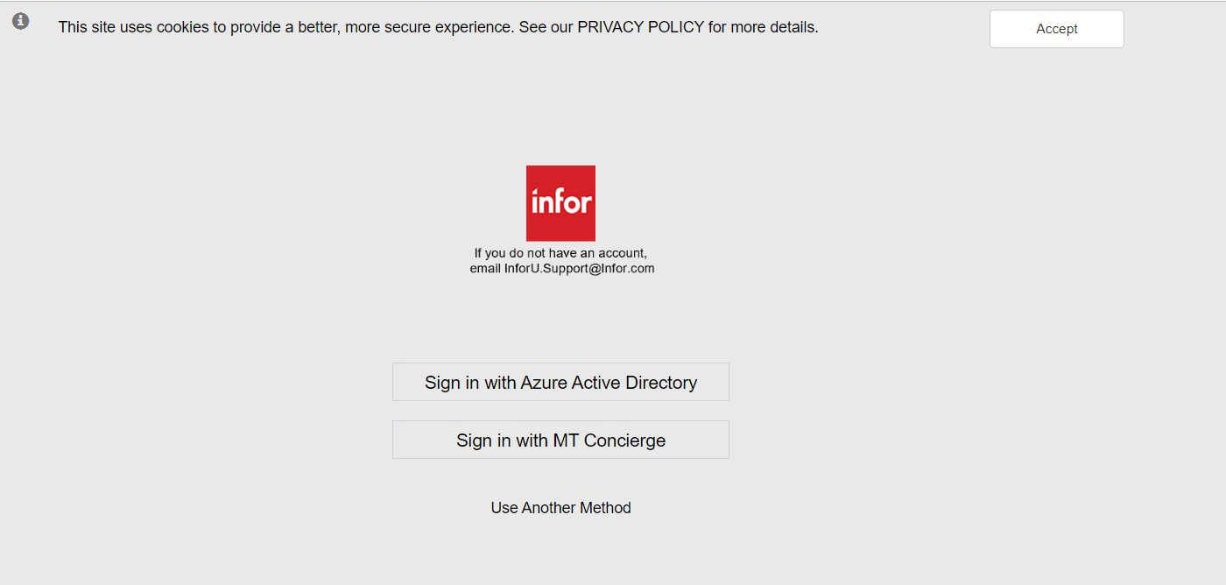The image size is (1226, 585).
Task: Click the Infor brand image above email text
Action: (x=560, y=203)
